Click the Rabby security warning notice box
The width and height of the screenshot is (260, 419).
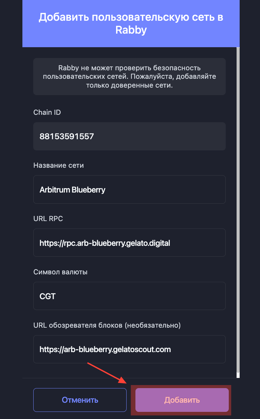[129, 76]
